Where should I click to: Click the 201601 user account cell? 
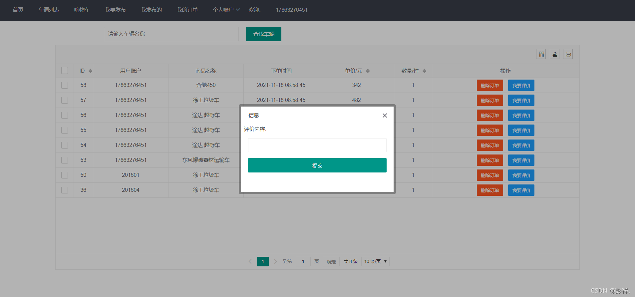131,175
